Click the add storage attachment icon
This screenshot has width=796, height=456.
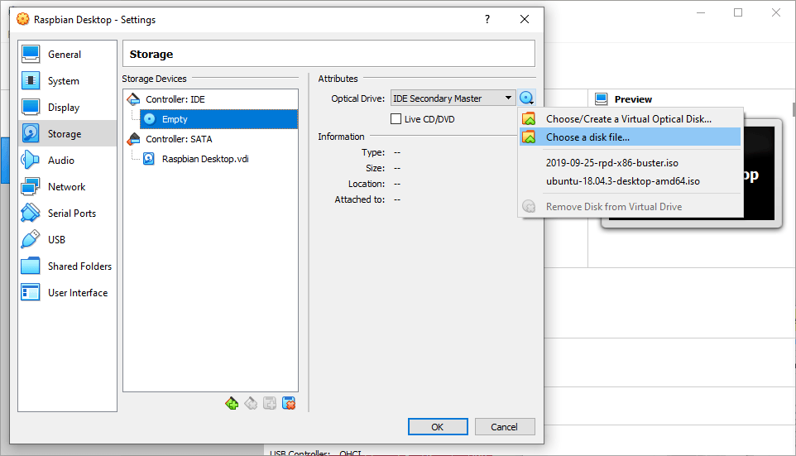pyautogui.click(x=270, y=404)
